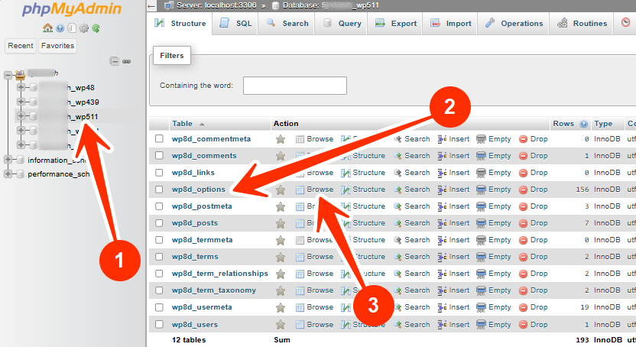The height and width of the screenshot is (347, 636).
Task: Click Search icon for wp8d_posts row
Action: 397,223
